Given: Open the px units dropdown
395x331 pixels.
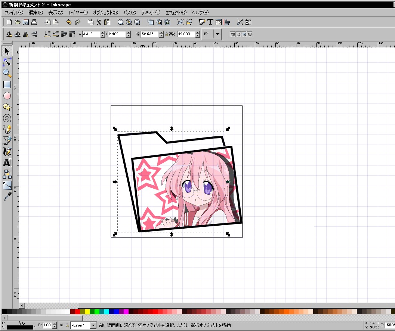Looking at the screenshot, I should click(217, 34).
